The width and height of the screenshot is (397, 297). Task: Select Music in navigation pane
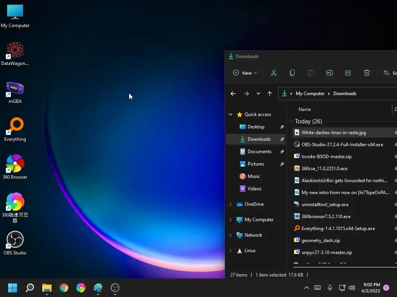(x=255, y=176)
